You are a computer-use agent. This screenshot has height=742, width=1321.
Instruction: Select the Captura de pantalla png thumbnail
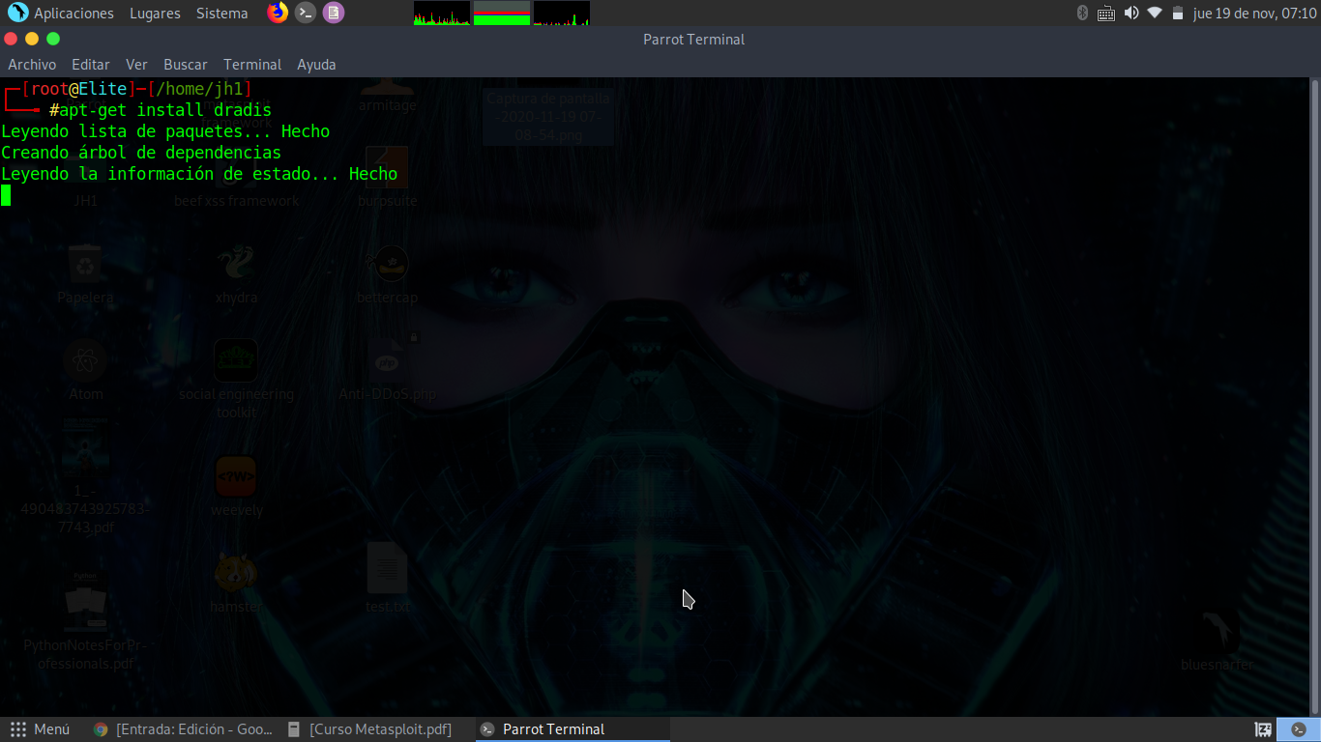(549, 111)
